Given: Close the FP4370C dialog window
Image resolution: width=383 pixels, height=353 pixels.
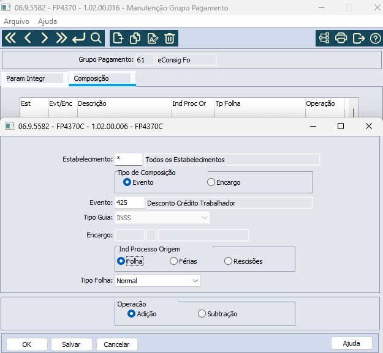Looking at the screenshot, I should [369, 126].
